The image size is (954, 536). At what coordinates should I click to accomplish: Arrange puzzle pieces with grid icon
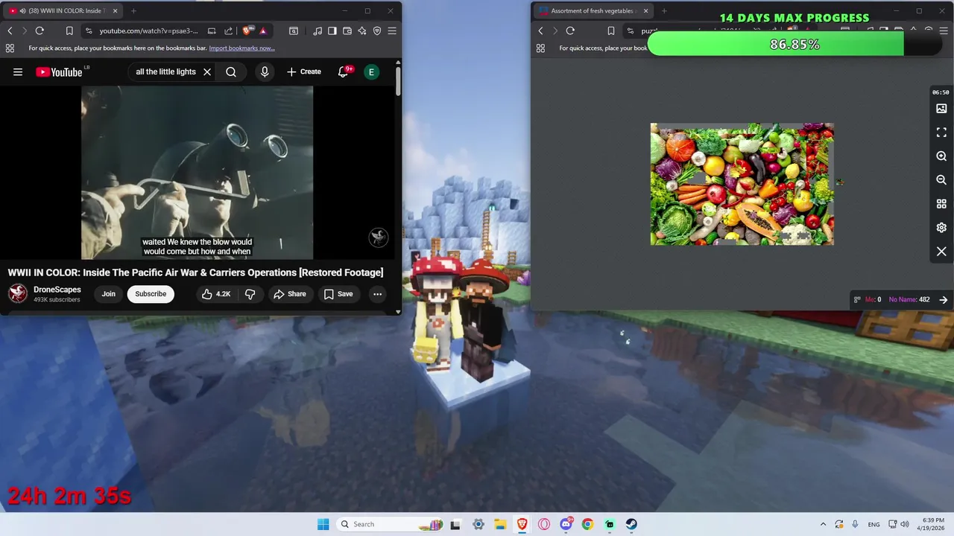(941, 204)
